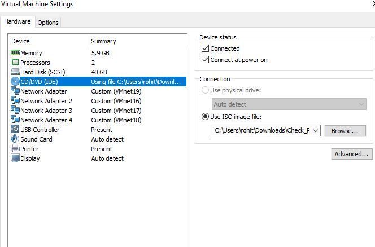
Task: Click the Memory device icon
Action: [15, 53]
